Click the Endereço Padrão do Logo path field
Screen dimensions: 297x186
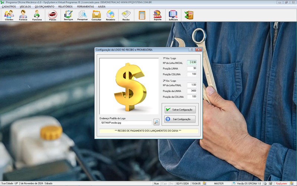coord(126,123)
